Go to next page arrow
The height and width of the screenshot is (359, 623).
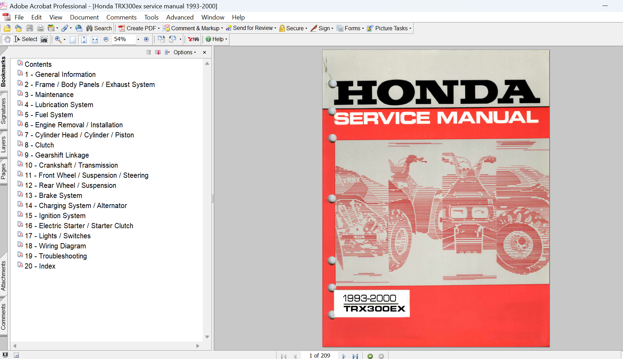click(x=344, y=356)
